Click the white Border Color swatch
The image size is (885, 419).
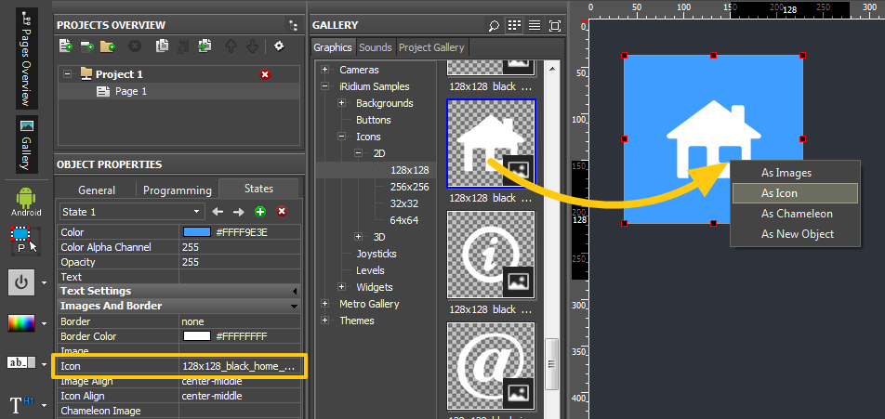click(x=196, y=336)
